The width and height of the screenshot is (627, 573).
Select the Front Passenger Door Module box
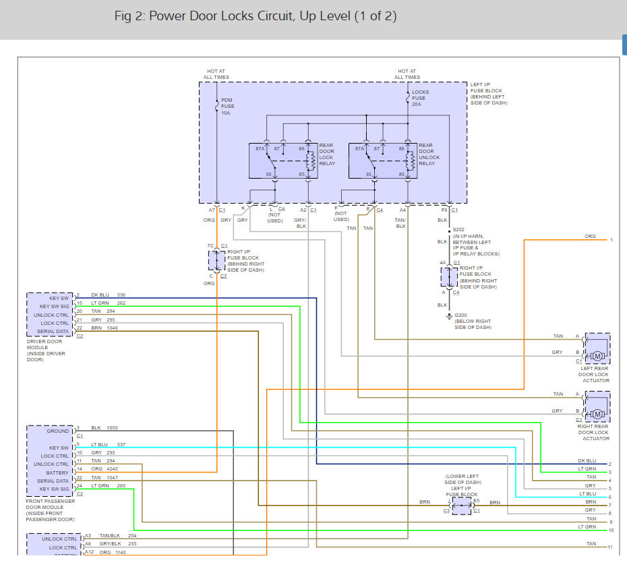pos(49,460)
